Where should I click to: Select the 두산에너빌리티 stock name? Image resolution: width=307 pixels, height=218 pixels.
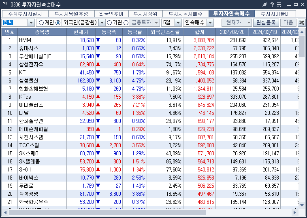pos(36,56)
